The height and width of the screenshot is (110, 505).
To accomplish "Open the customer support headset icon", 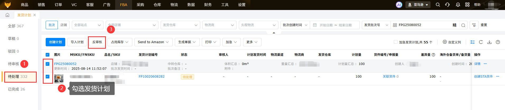I will pyautogui.click(x=447, y=5).
